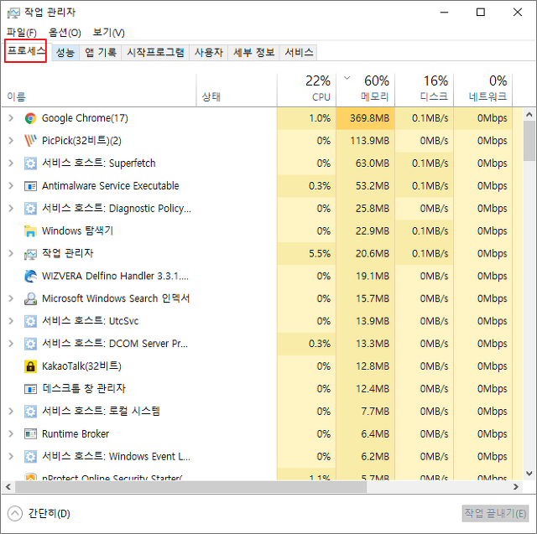
Task: Click the WIZVERA Delfino Handler icon
Action: pyautogui.click(x=30, y=276)
